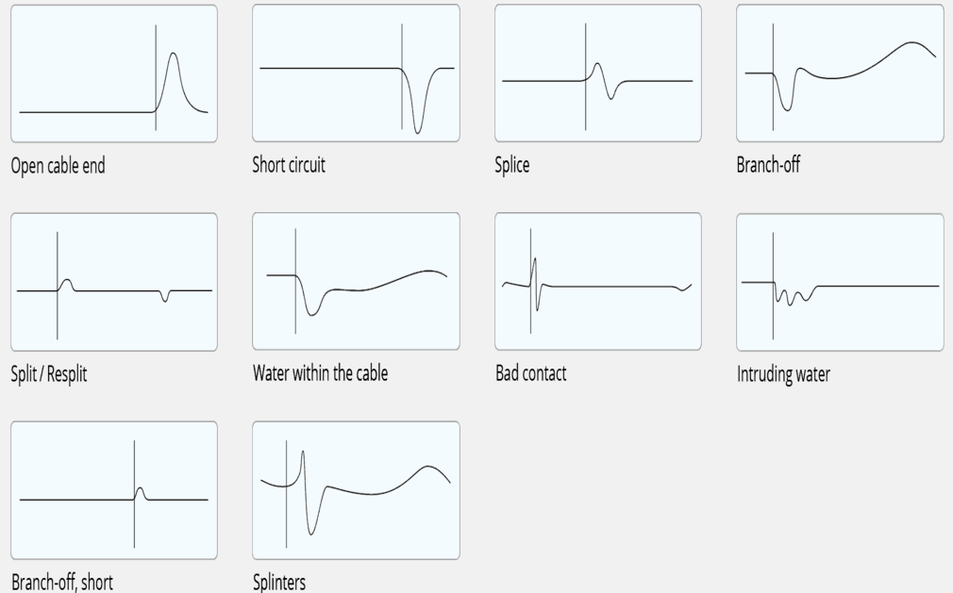Open the Bad contact waveform thumbnail

(x=598, y=282)
